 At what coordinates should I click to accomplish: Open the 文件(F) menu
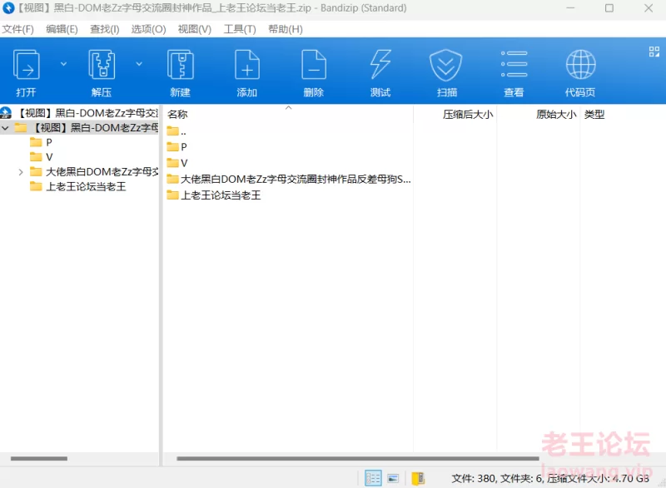[x=17, y=29]
